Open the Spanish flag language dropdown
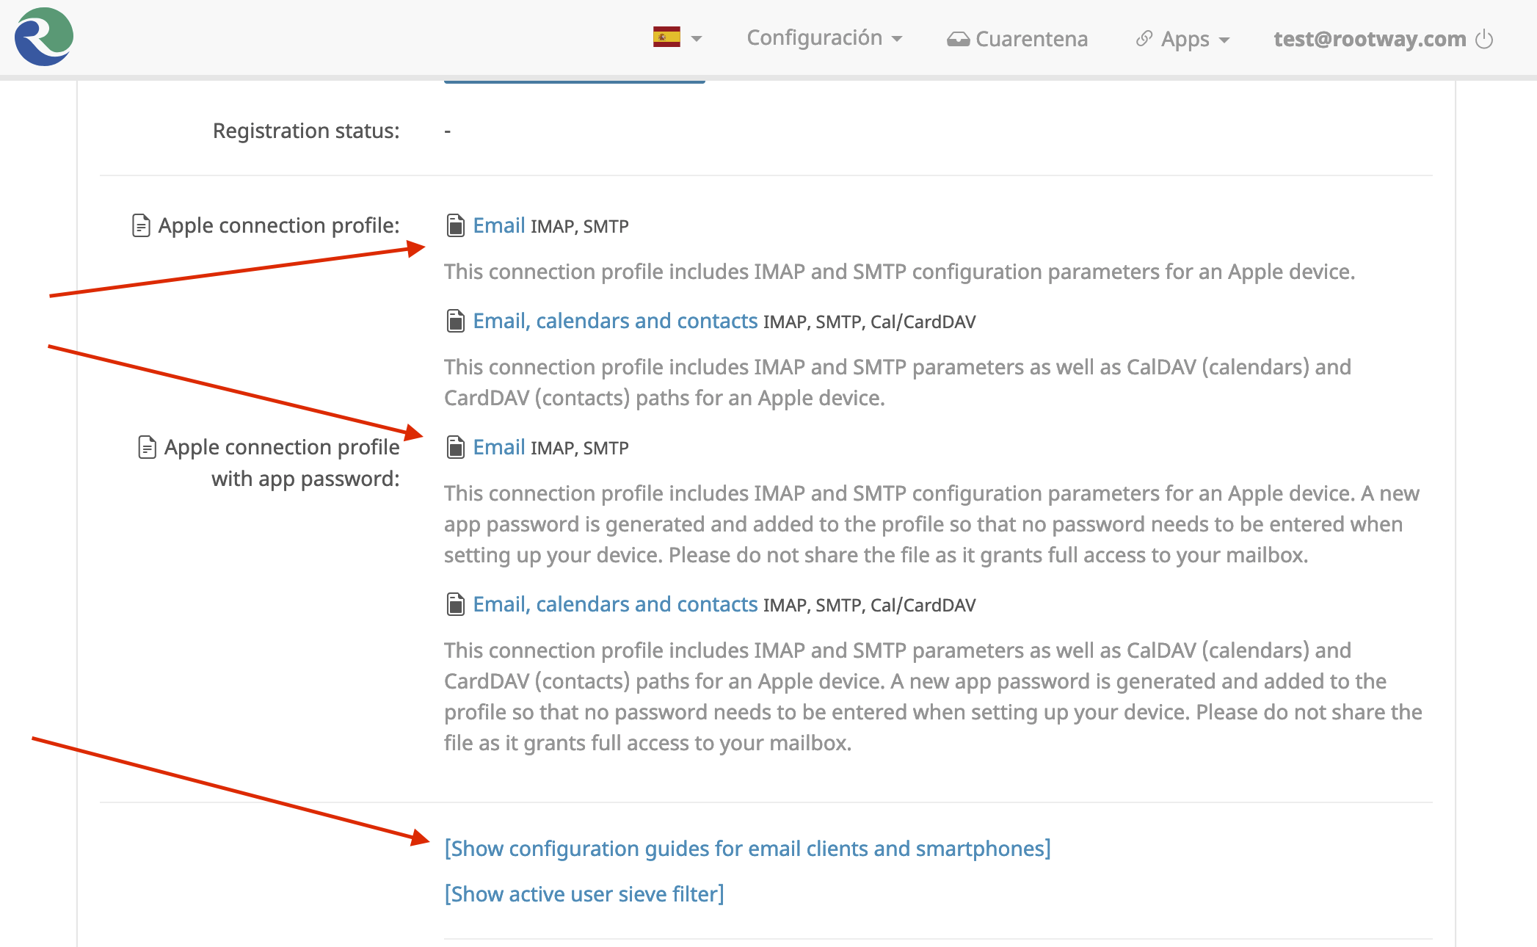Screen dimensions: 1537x947 click(677, 37)
